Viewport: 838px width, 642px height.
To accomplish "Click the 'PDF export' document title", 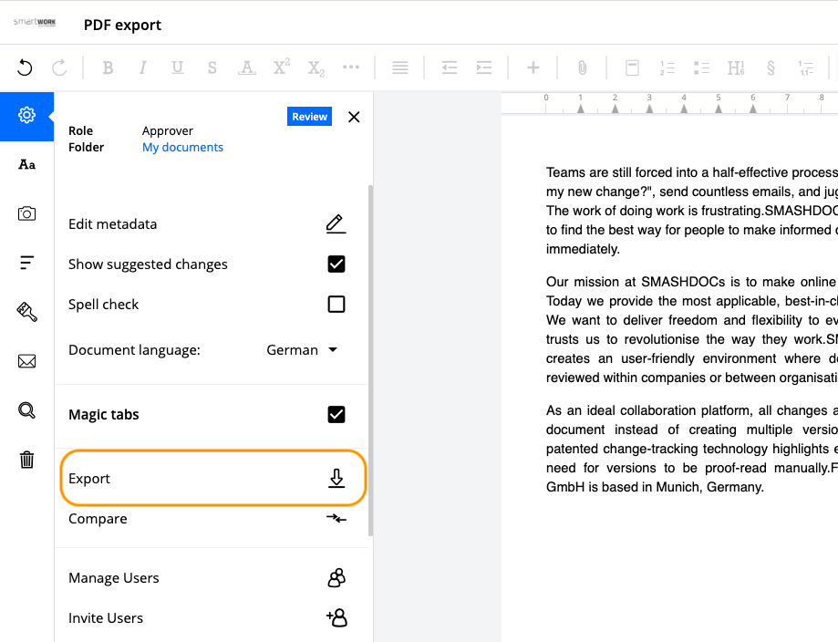I will point(122,26).
